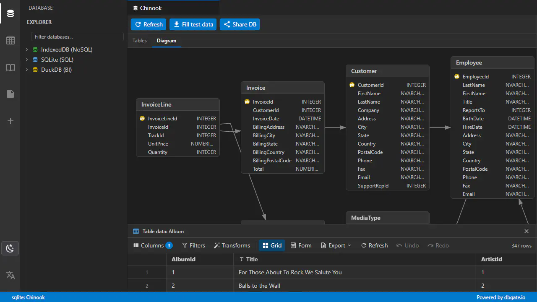This screenshot has width=537, height=302.
Task: Switch to Grid view
Action: 272,245
